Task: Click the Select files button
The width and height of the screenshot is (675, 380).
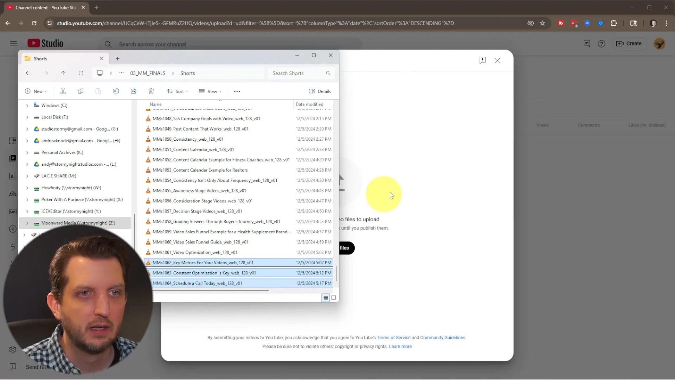Action: [x=347, y=248]
